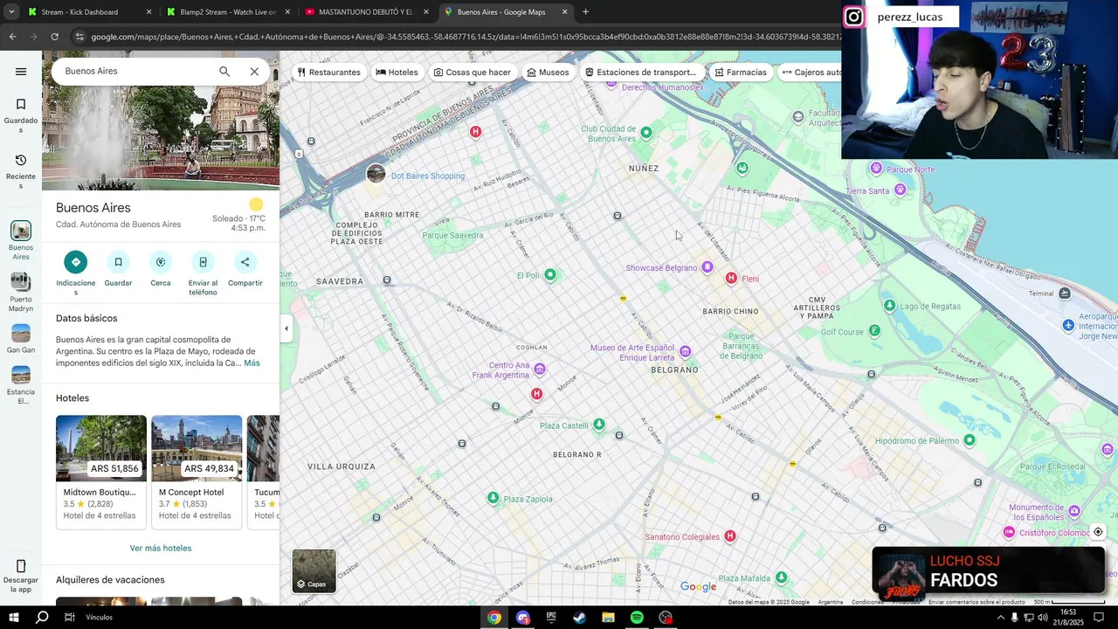Go back in browser history
The image size is (1118, 629).
pos(12,37)
